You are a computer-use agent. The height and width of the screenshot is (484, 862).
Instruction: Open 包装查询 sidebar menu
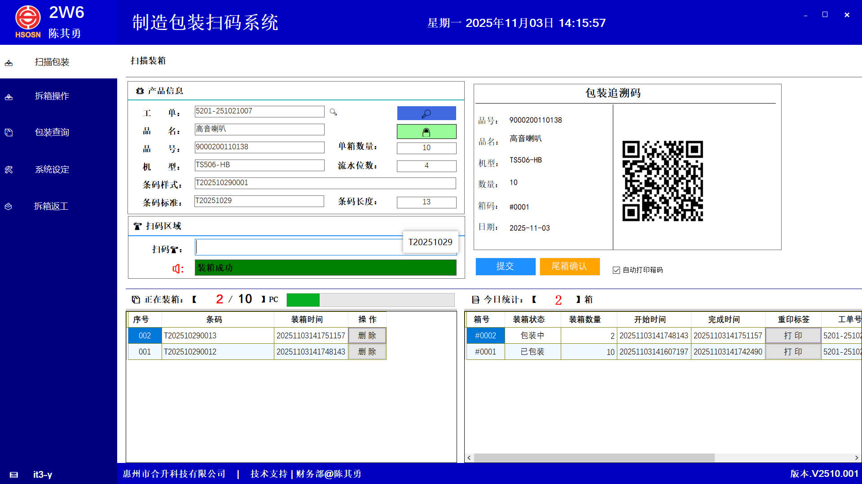pos(52,132)
